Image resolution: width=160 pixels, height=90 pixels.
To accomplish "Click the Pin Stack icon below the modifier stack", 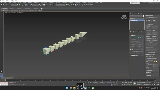I will pos(131,32).
